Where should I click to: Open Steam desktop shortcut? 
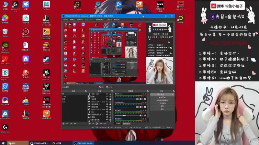point(46,60)
